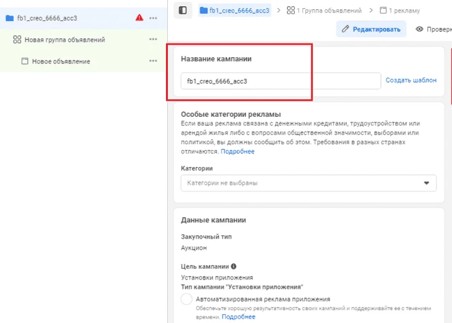Image resolution: width=452 pixels, height=323 pixels.
Task: Click the ad set icon in breadcrumb
Action: click(x=290, y=11)
